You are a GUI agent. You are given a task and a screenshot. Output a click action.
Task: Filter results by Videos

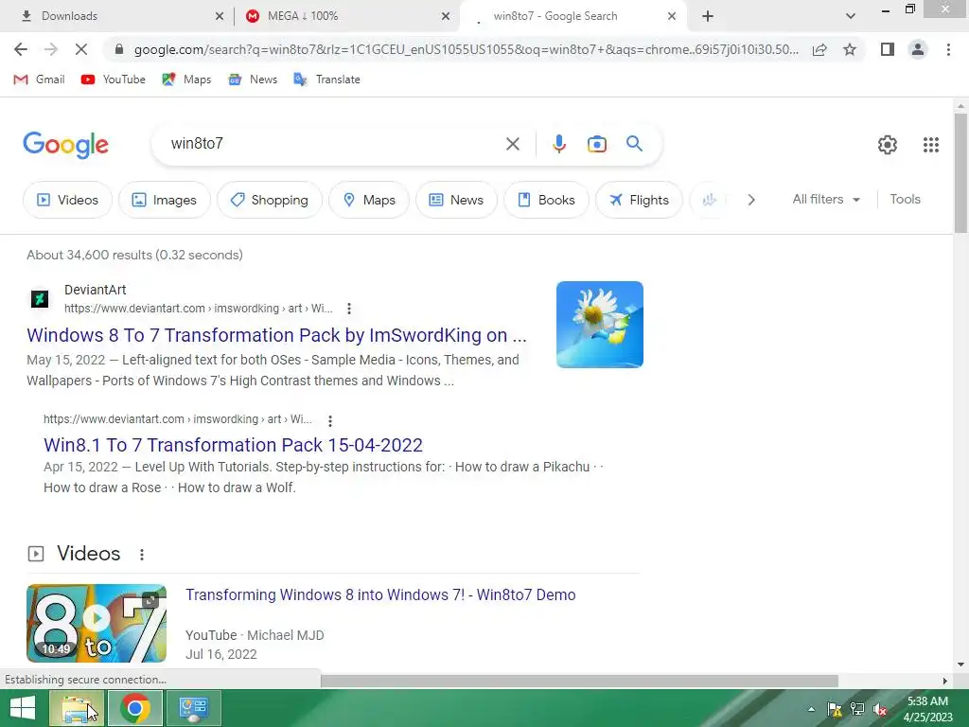tap(67, 200)
